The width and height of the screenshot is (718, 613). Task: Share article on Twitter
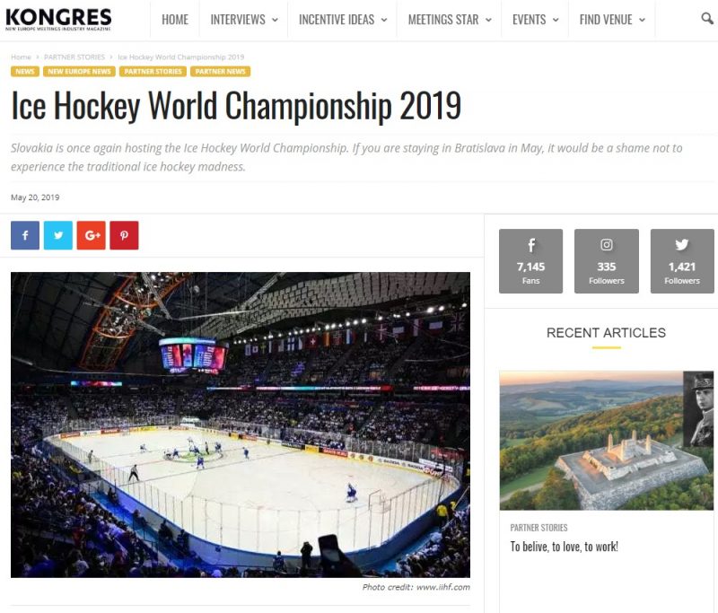click(58, 235)
